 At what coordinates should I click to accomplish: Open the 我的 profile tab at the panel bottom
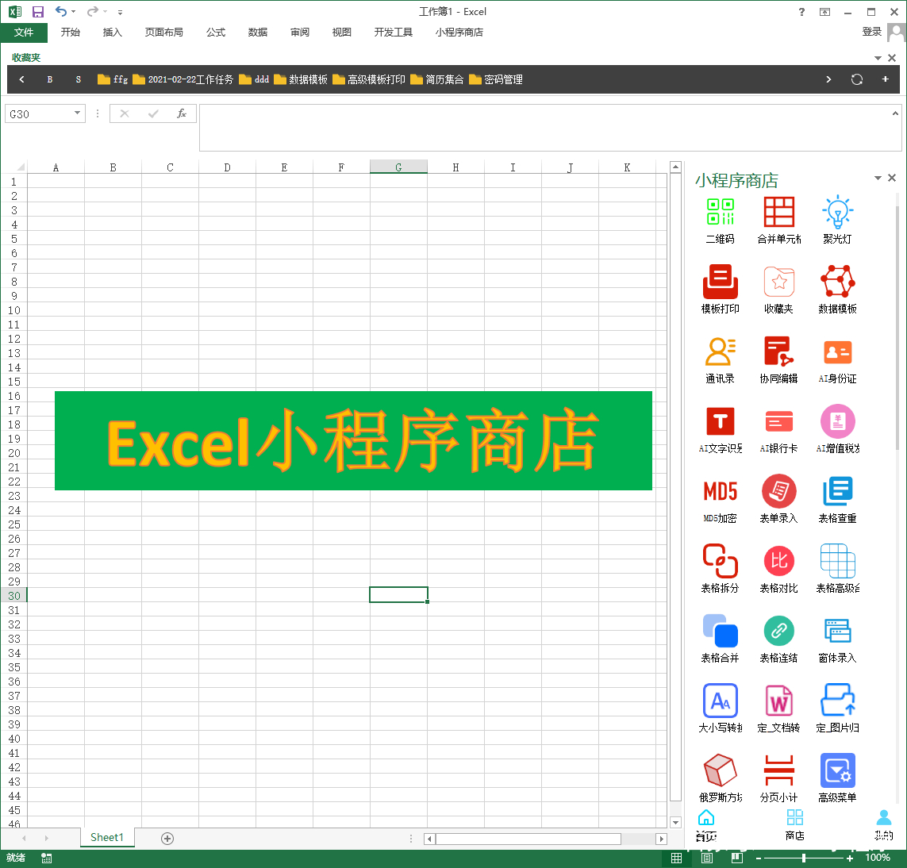tap(884, 825)
